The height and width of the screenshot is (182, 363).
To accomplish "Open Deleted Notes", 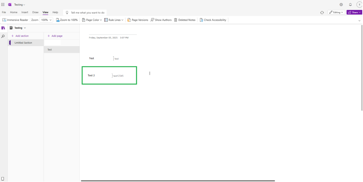I will tap(184, 20).
